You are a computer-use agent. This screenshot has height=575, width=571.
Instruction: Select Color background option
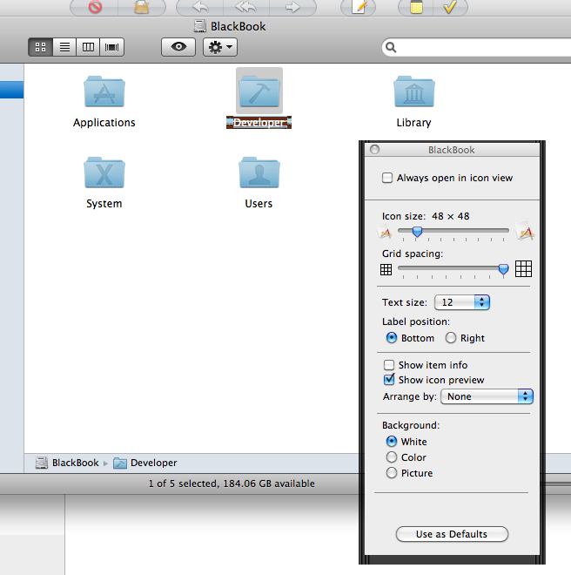pos(392,457)
